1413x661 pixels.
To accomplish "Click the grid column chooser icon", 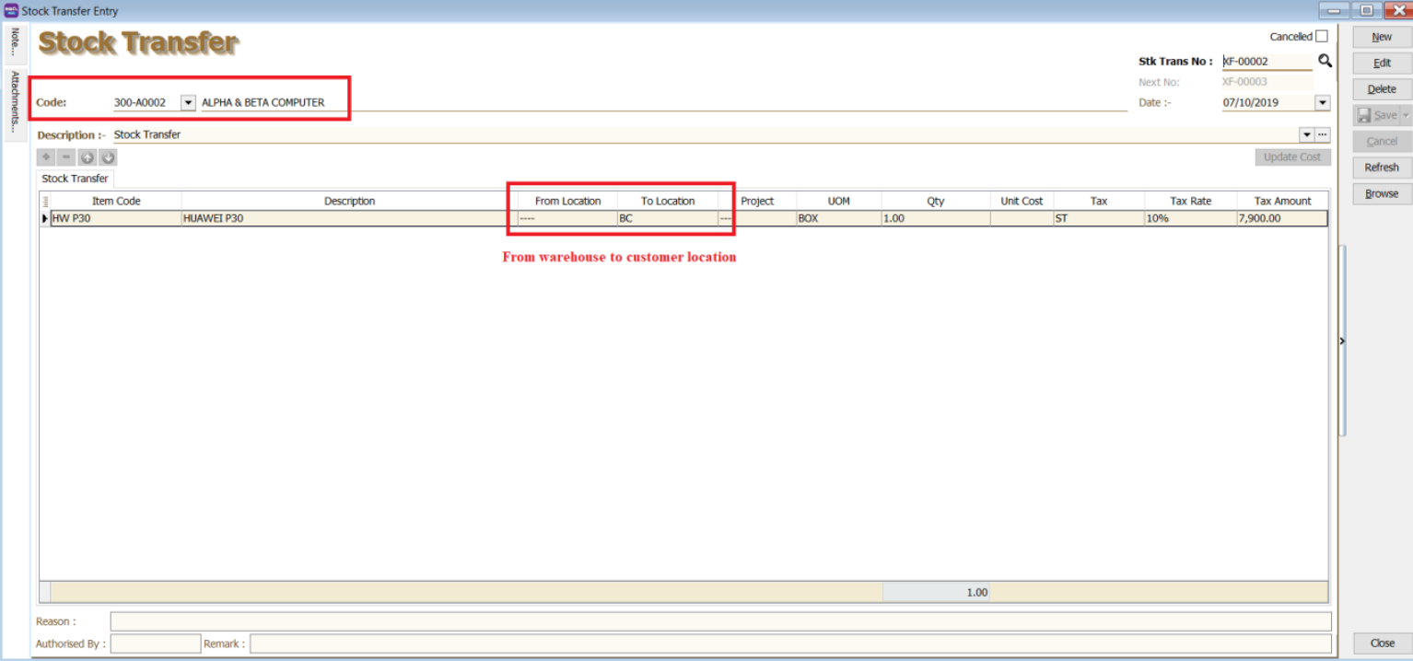I will (x=45, y=201).
